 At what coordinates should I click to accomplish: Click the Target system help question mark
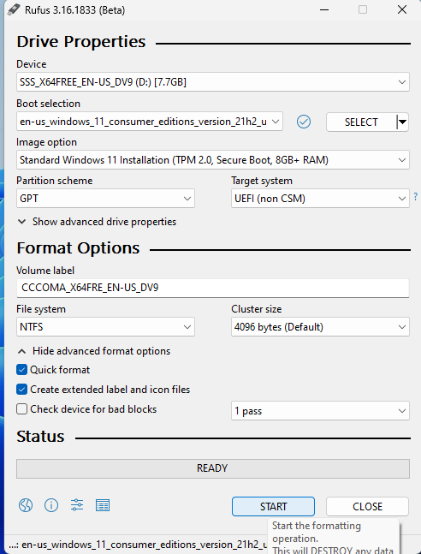pyautogui.click(x=416, y=196)
